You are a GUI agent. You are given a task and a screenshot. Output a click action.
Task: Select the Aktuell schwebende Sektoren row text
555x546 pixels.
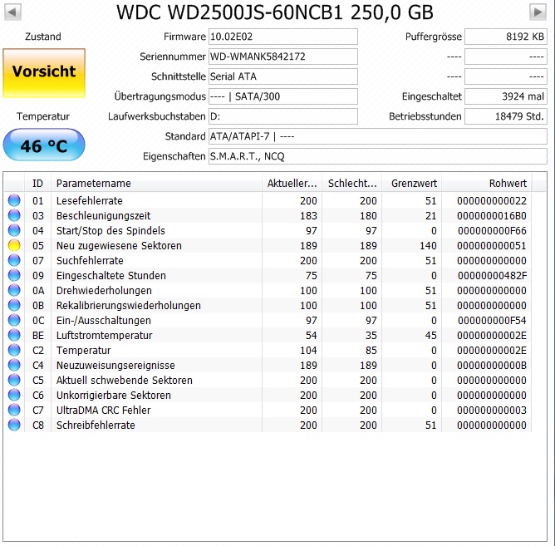(125, 380)
